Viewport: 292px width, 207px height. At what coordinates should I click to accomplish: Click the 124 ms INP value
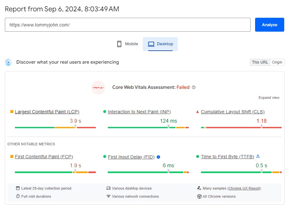169,121
